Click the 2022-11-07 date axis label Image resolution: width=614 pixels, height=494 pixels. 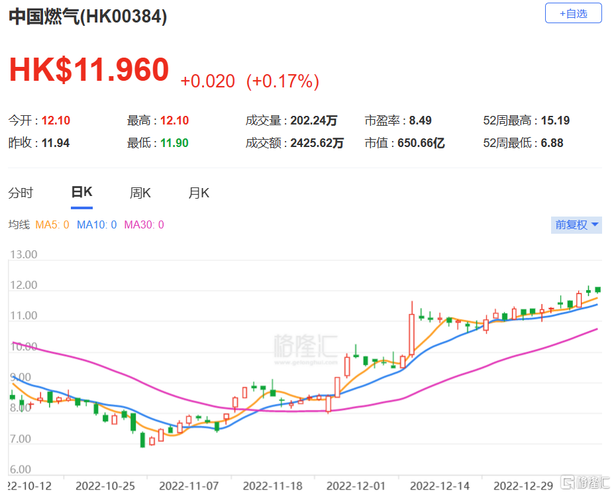pyautogui.click(x=189, y=486)
